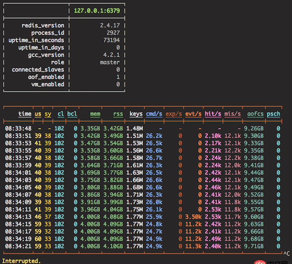The height and width of the screenshot is (264, 292).
Task: Click the mis/s column header
Action: tap(232, 113)
